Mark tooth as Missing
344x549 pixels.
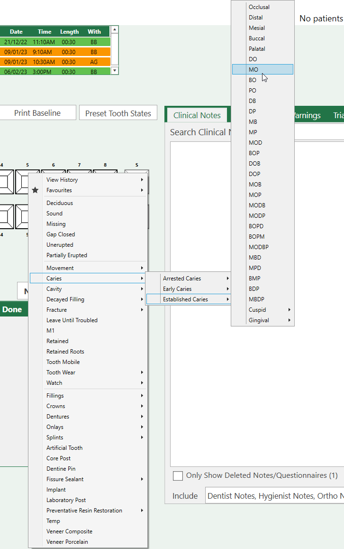coord(56,224)
